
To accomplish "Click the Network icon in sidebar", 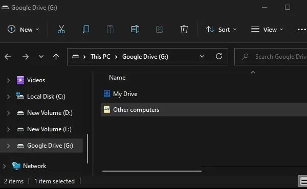I will tap(16, 166).
